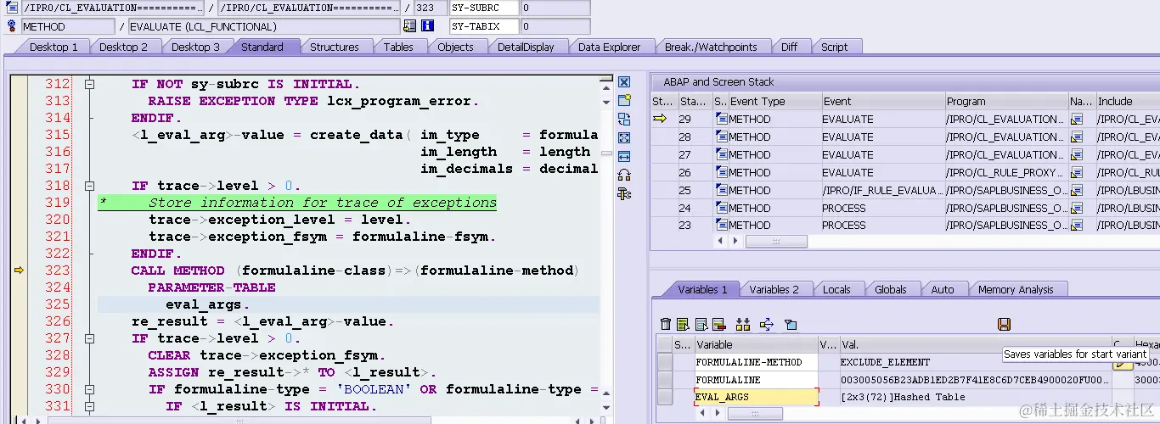
Task: Switch to Desktop 1 tab
Action: point(53,47)
